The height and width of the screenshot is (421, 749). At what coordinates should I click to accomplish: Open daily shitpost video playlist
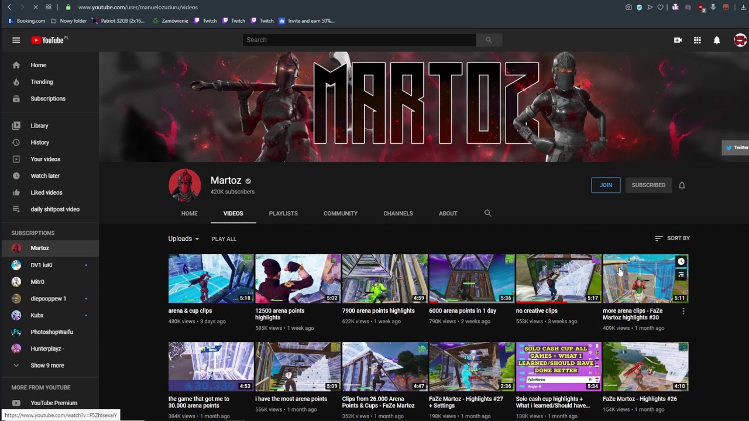[x=50, y=209]
